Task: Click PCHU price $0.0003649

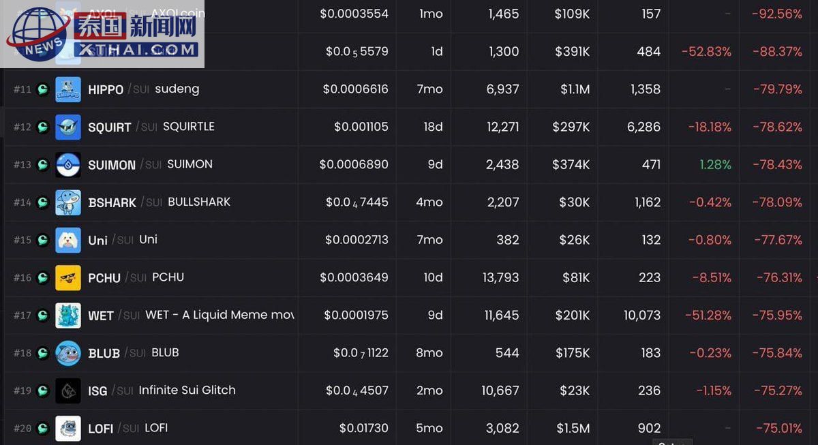Action: click(354, 277)
